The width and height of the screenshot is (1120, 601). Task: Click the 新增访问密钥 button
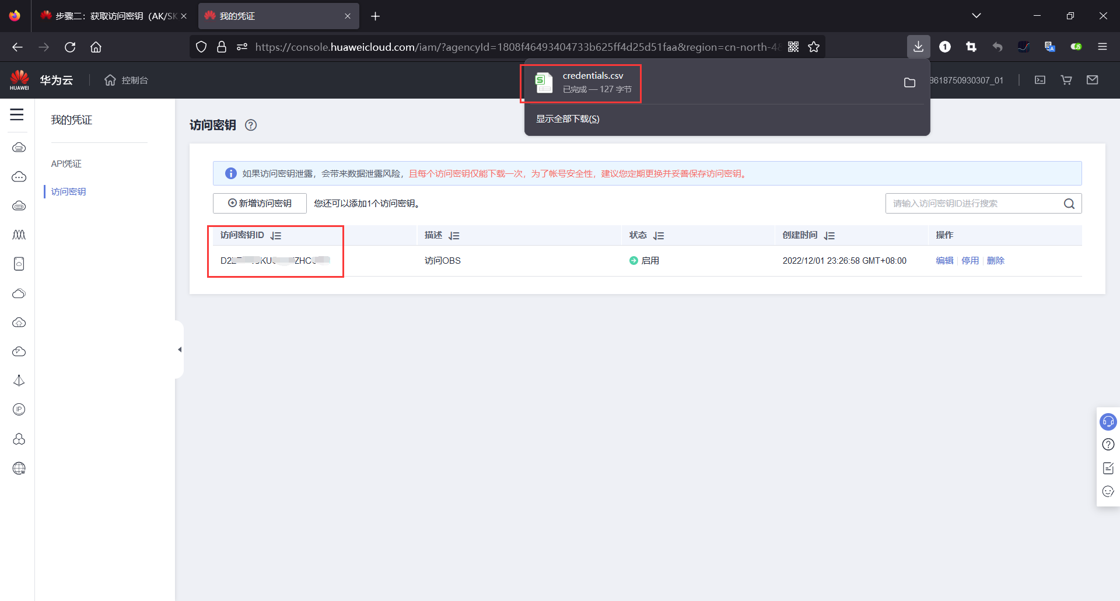point(260,203)
